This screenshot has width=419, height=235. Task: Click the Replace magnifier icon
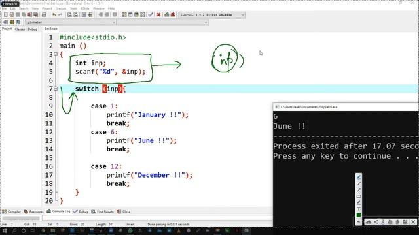[x=76, y=14]
